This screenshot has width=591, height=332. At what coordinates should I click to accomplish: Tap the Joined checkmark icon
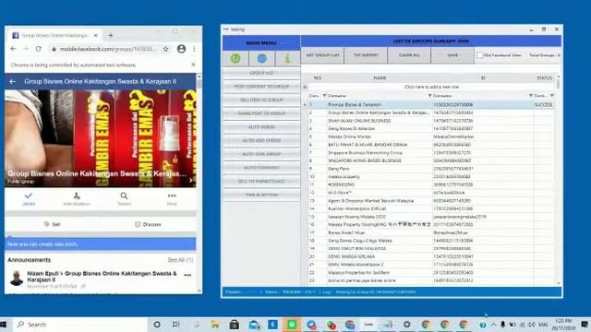pyautogui.click(x=29, y=196)
